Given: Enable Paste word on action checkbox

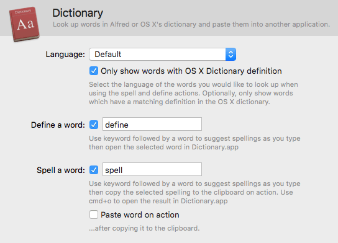Looking at the screenshot, I should [94, 214].
